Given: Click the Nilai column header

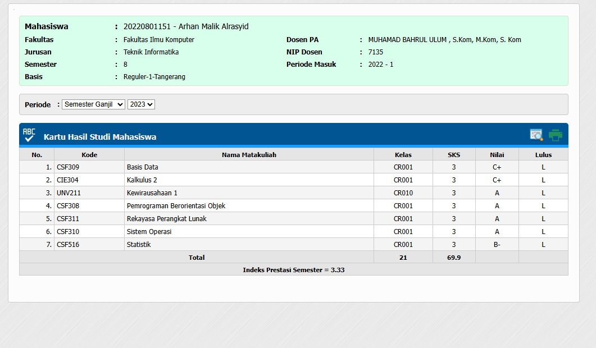Looking at the screenshot, I should coord(497,155).
